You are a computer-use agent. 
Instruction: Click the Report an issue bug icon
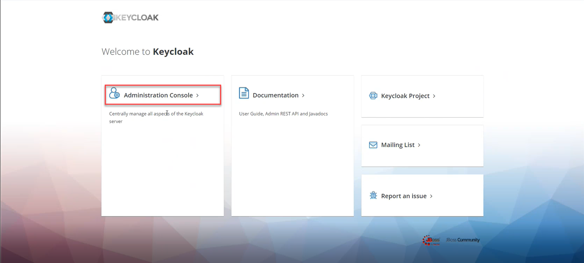point(373,195)
